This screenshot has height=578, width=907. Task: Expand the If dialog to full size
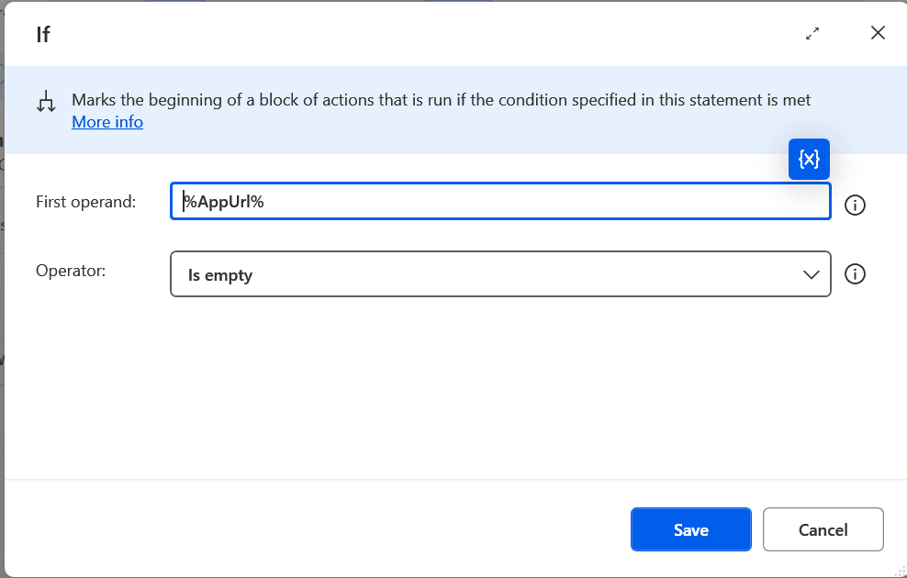click(x=812, y=34)
